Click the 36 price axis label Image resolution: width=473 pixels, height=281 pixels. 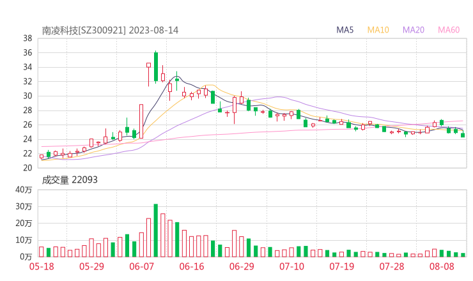pos(27,53)
